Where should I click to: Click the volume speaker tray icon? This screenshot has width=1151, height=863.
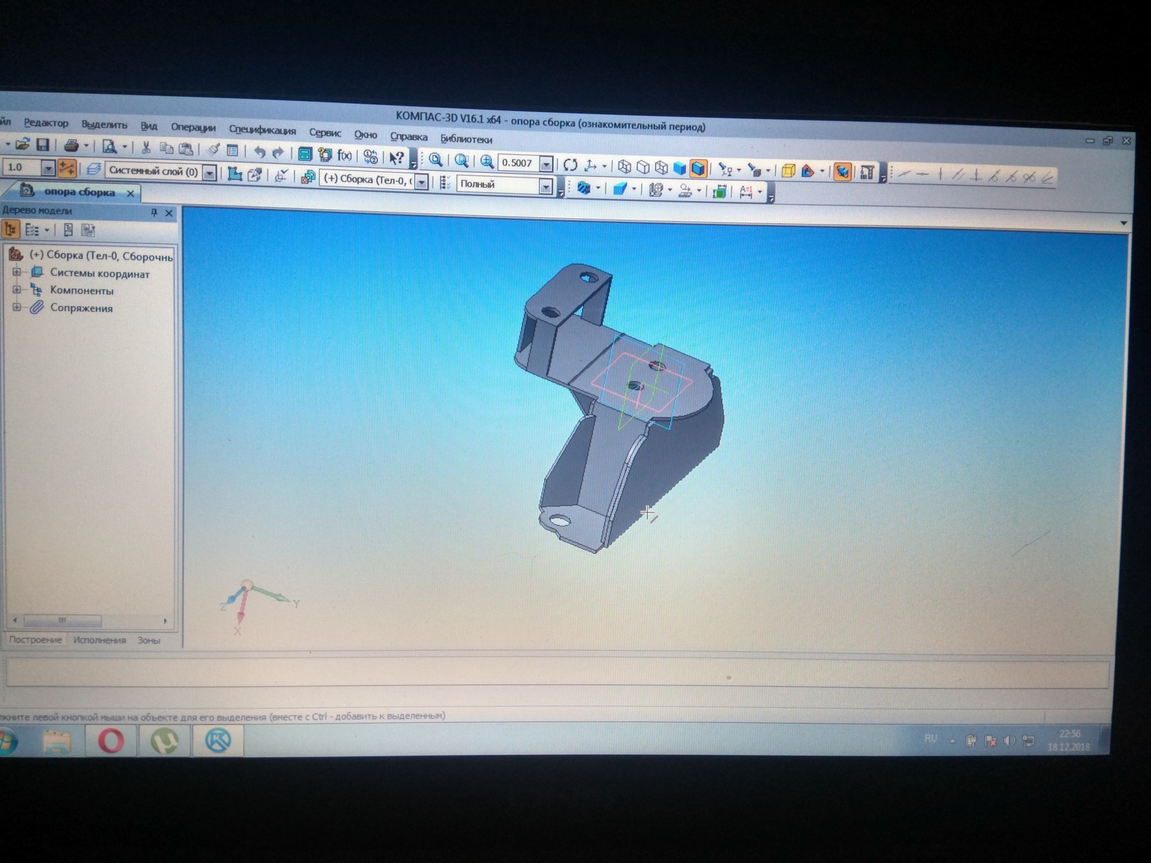1010,741
